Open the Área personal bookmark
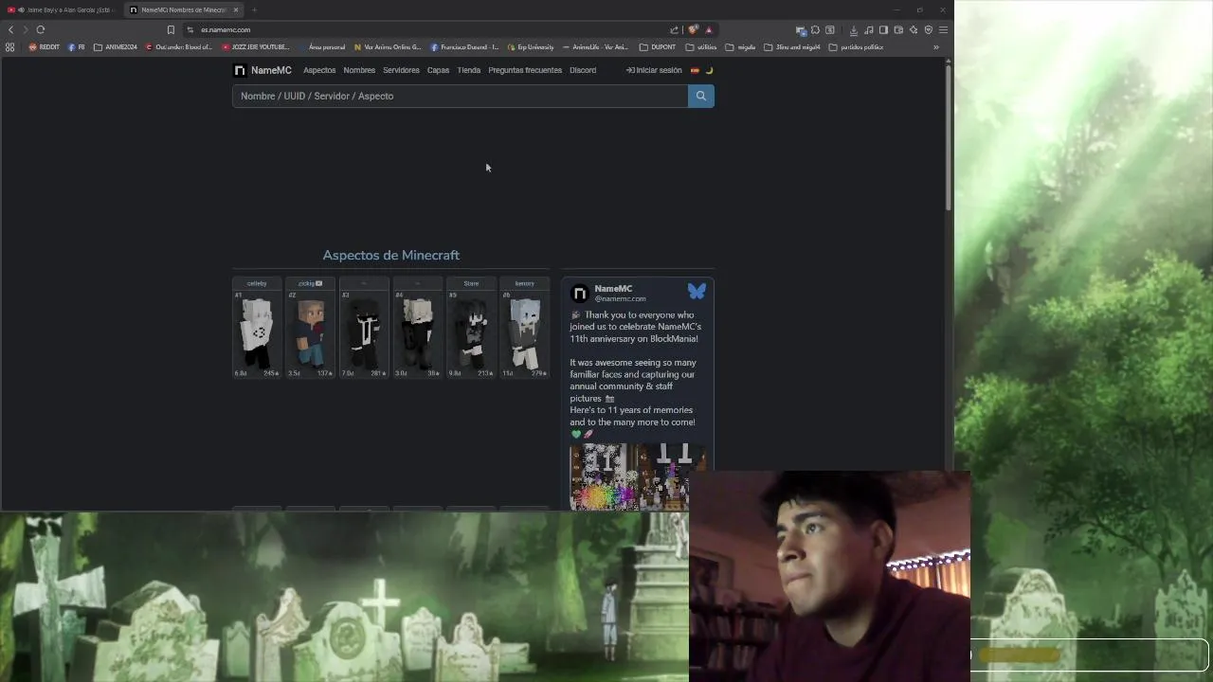This screenshot has width=1213, height=682. pos(321,46)
